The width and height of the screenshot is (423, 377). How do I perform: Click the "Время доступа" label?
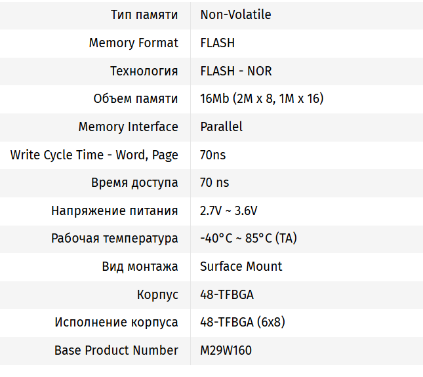pyautogui.click(x=134, y=183)
